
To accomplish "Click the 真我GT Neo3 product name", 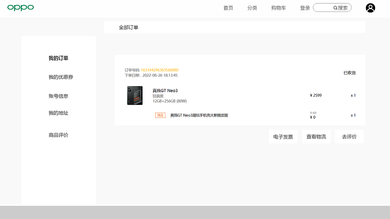I will 165,91.
